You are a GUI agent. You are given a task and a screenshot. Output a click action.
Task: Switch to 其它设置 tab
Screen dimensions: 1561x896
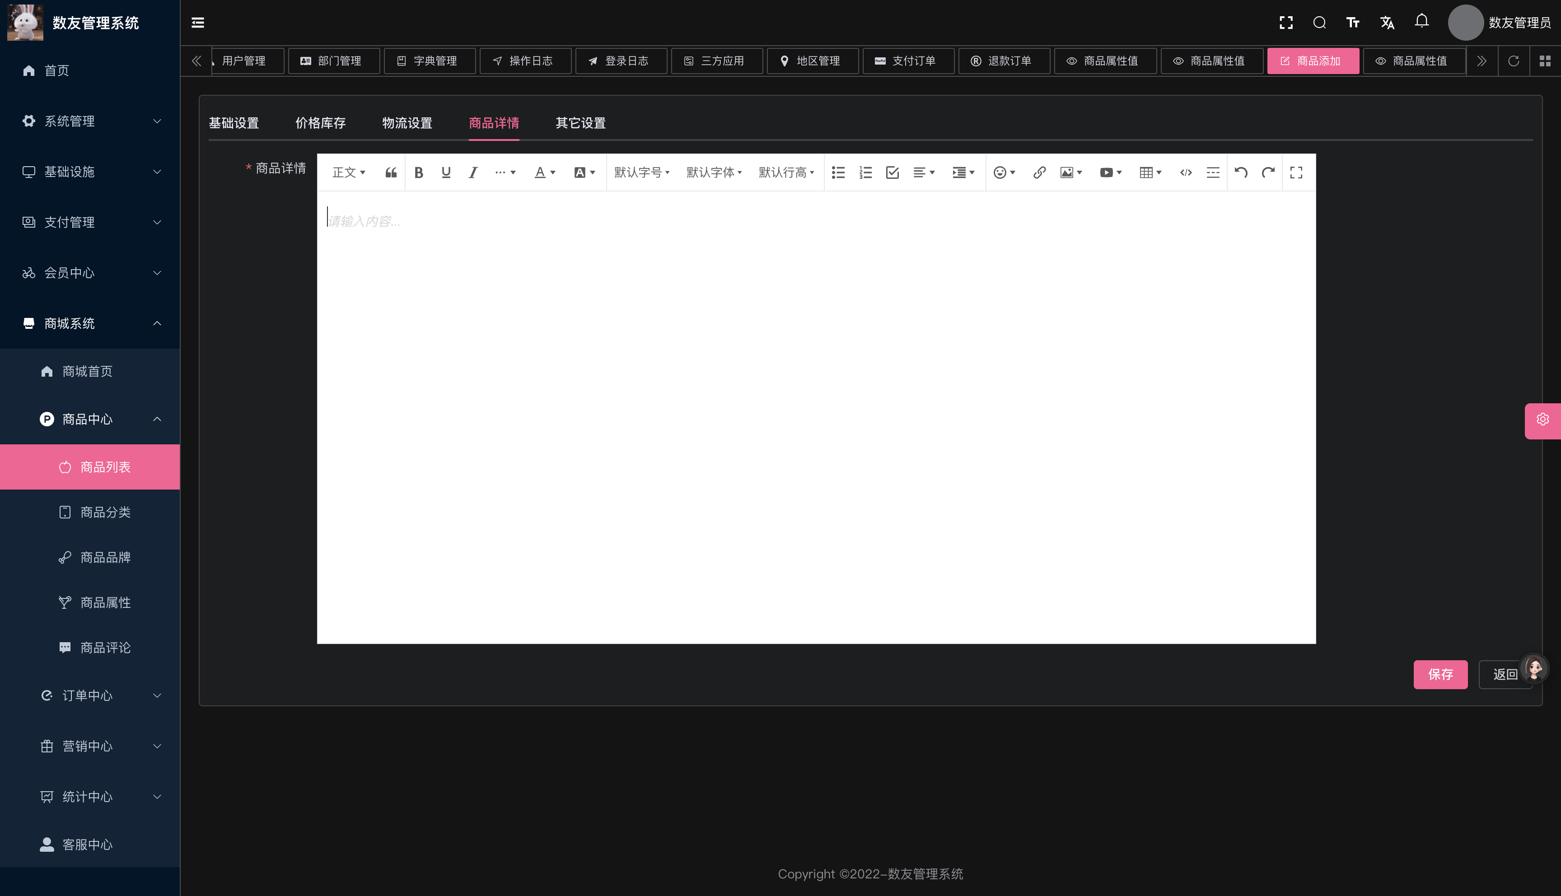pos(581,123)
